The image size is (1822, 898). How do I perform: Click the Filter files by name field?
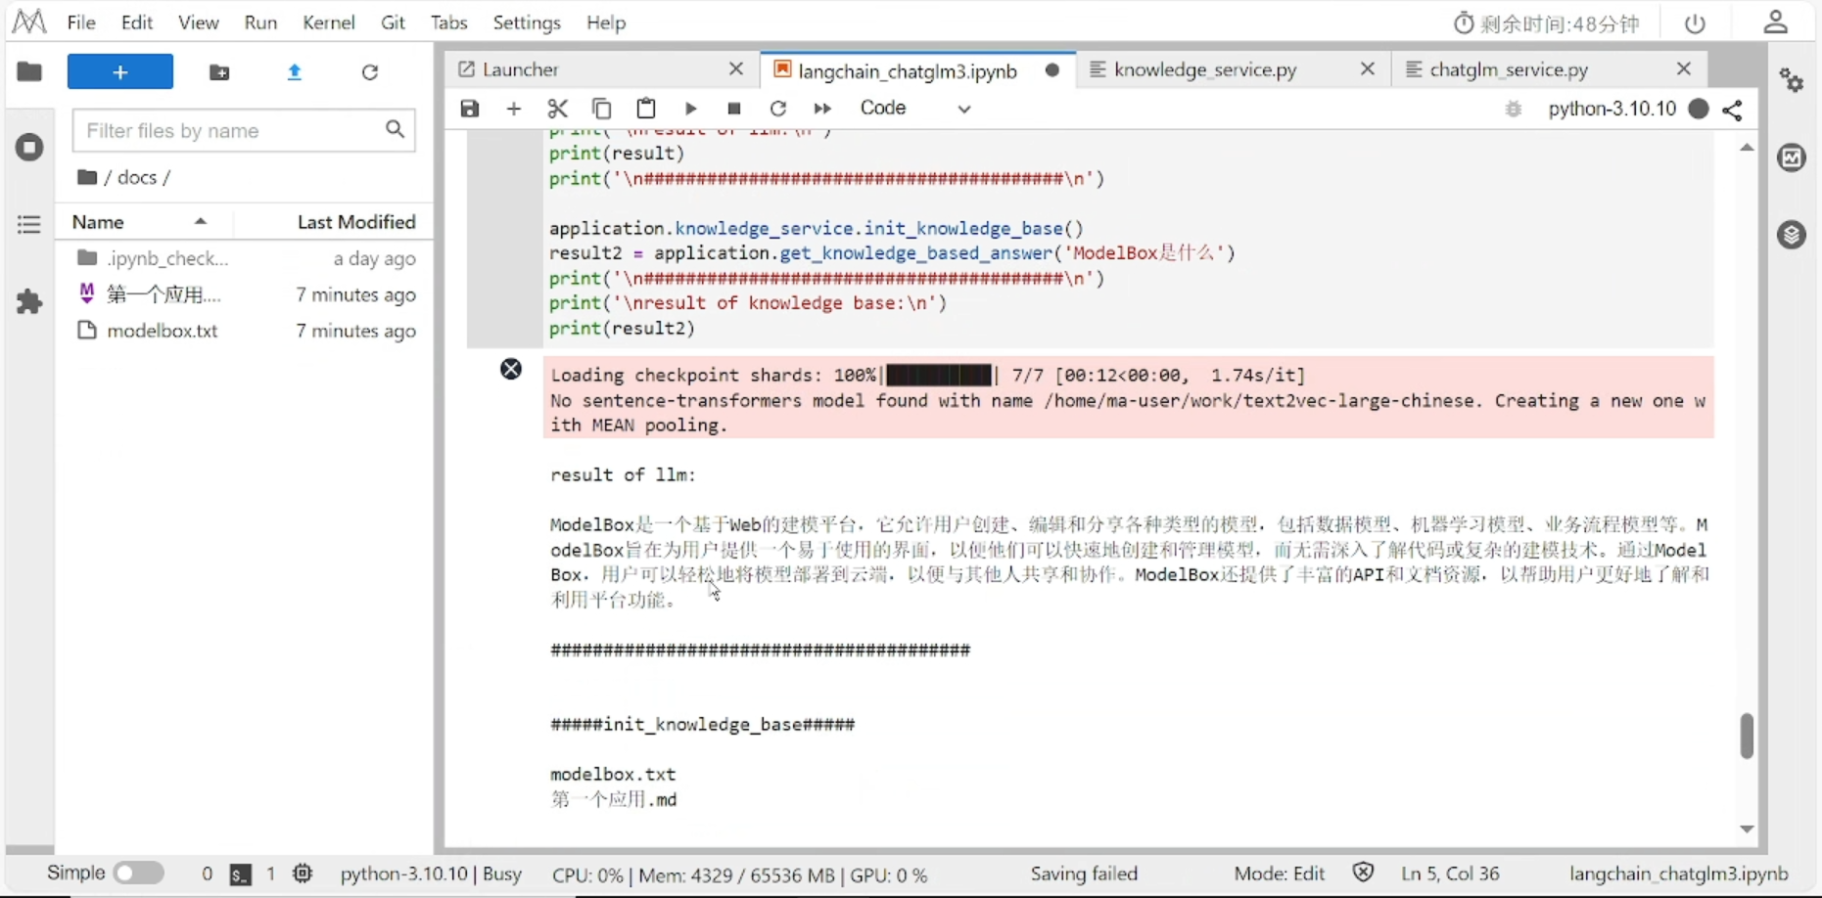pos(232,130)
